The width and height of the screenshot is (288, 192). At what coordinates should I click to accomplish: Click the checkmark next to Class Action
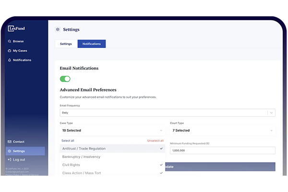(x=161, y=173)
